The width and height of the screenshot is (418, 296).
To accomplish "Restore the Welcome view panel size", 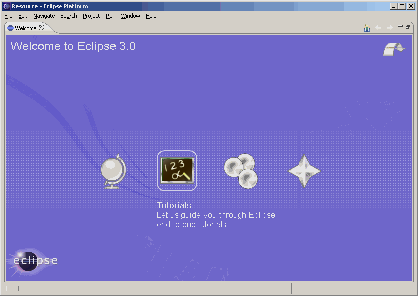I will tap(408, 27).
